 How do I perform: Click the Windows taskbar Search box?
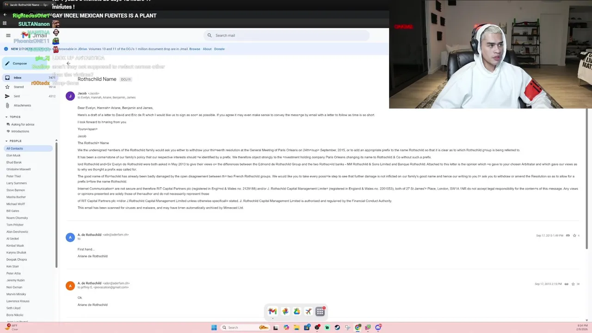click(245, 327)
